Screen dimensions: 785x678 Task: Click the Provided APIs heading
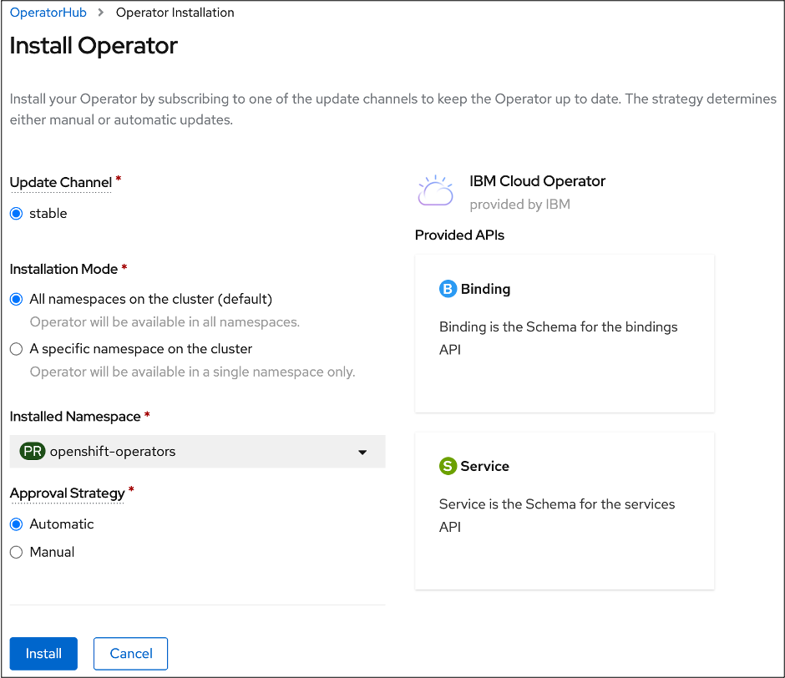click(x=459, y=235)
